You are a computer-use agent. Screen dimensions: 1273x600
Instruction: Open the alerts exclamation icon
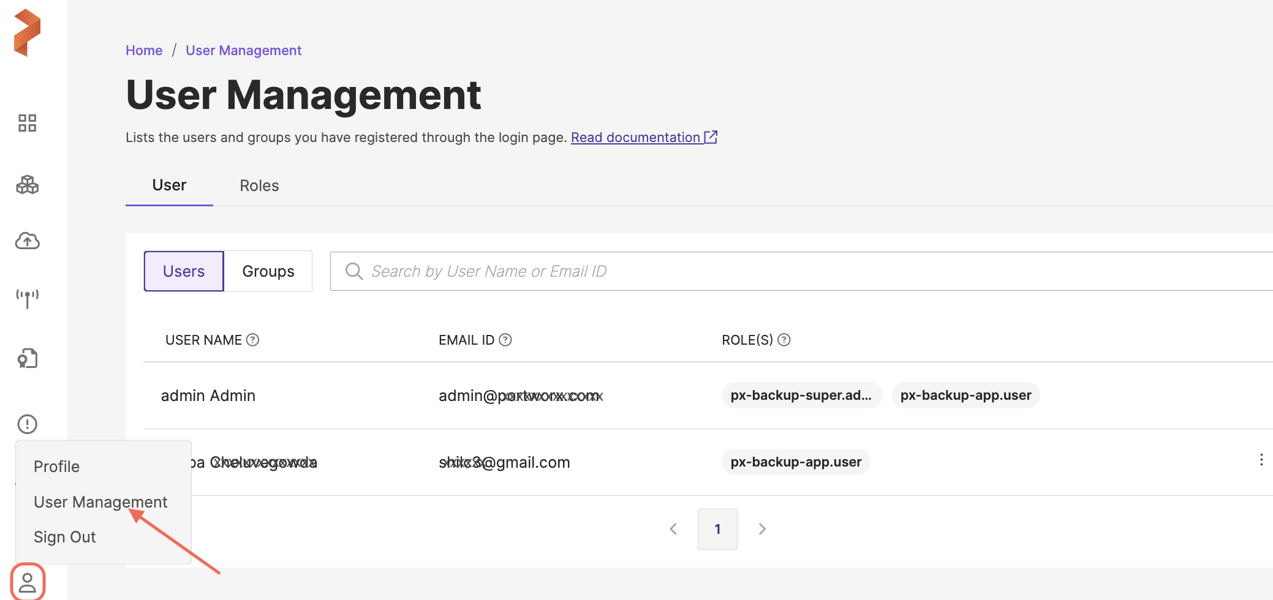[x=27, y=424]
